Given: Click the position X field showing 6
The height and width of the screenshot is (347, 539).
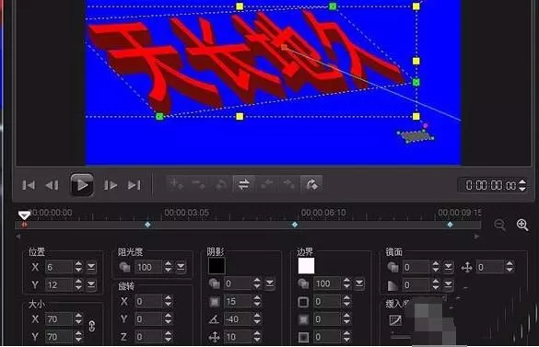Looking at the screenshot, I should [58, 267].
